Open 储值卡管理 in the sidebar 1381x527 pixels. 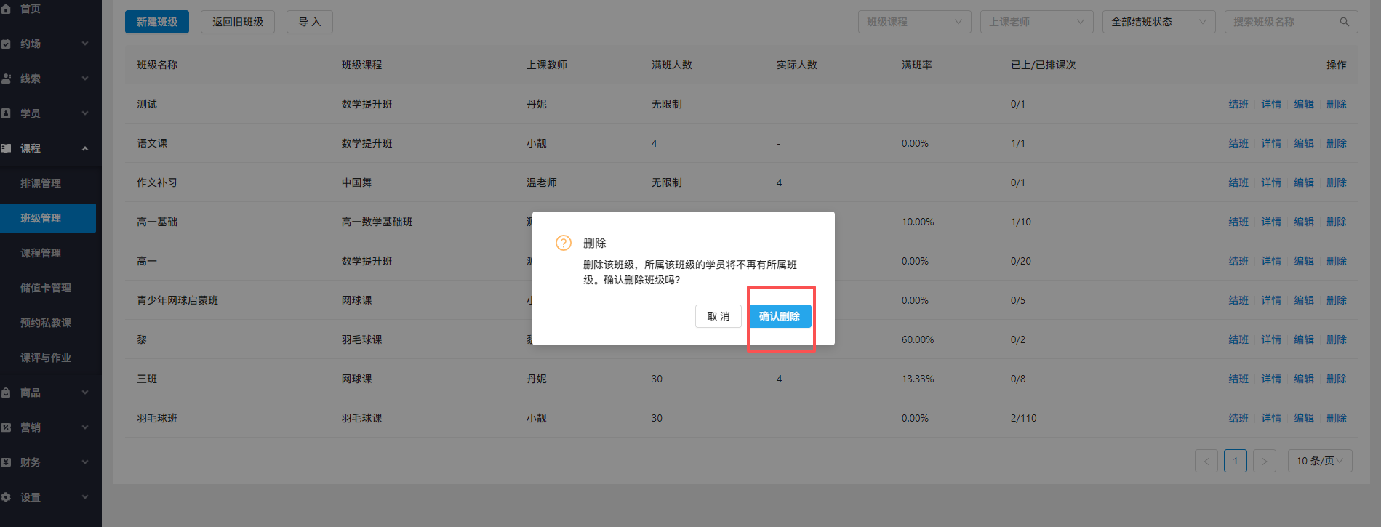point(46,288)
